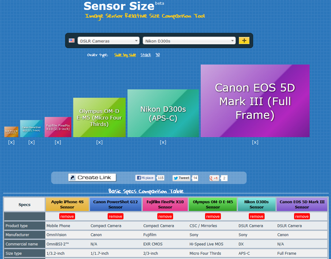Remove Olympus OM-D E-M5 box via [x]

(99, 142)
